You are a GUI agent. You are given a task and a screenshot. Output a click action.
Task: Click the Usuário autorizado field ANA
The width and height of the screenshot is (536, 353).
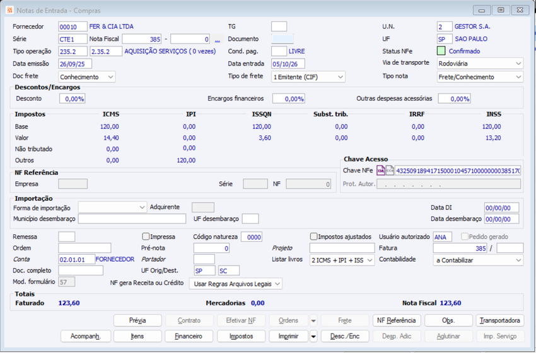442,237
